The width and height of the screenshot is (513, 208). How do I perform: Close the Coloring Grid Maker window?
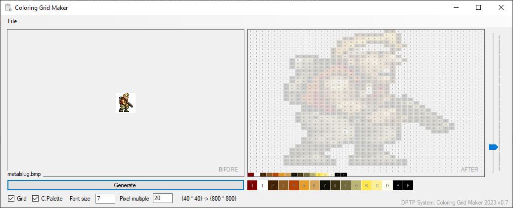(x=501, y=7)
